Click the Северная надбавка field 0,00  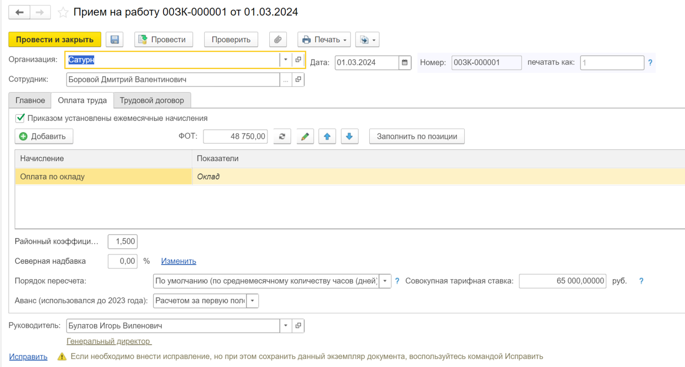[x=123, y=261]
